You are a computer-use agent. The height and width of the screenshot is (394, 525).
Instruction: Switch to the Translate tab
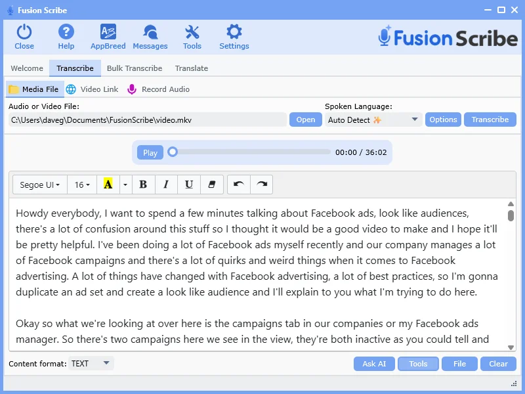(192, 68)
